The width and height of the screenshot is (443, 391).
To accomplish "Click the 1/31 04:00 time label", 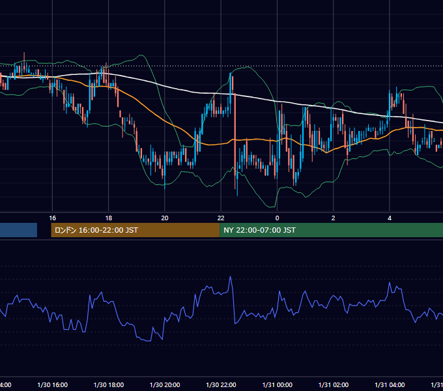I will point(390,385).
